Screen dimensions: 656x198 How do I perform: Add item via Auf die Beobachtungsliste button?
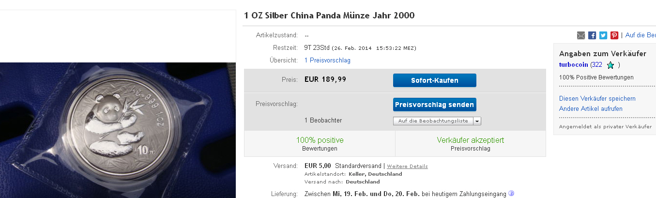pyautogui.click(x=433, y=121)
